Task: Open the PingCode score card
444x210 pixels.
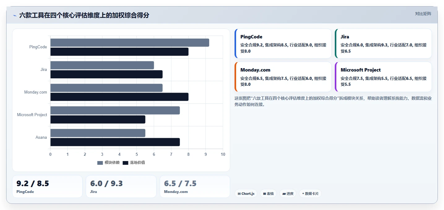Action: (x=283, y=44)
